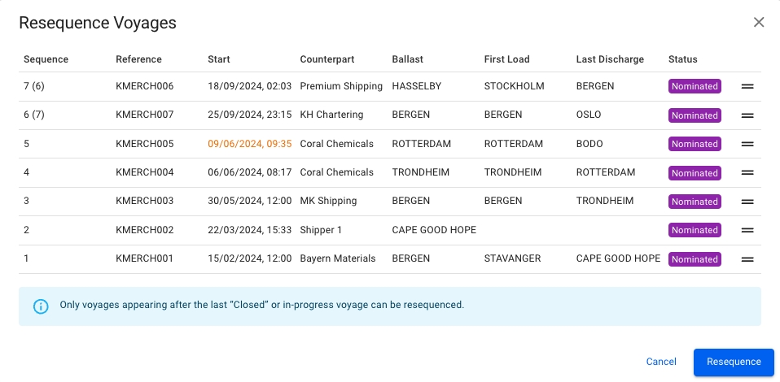Click drag handle icon for KMERCH006 row

tap(747, 86)
